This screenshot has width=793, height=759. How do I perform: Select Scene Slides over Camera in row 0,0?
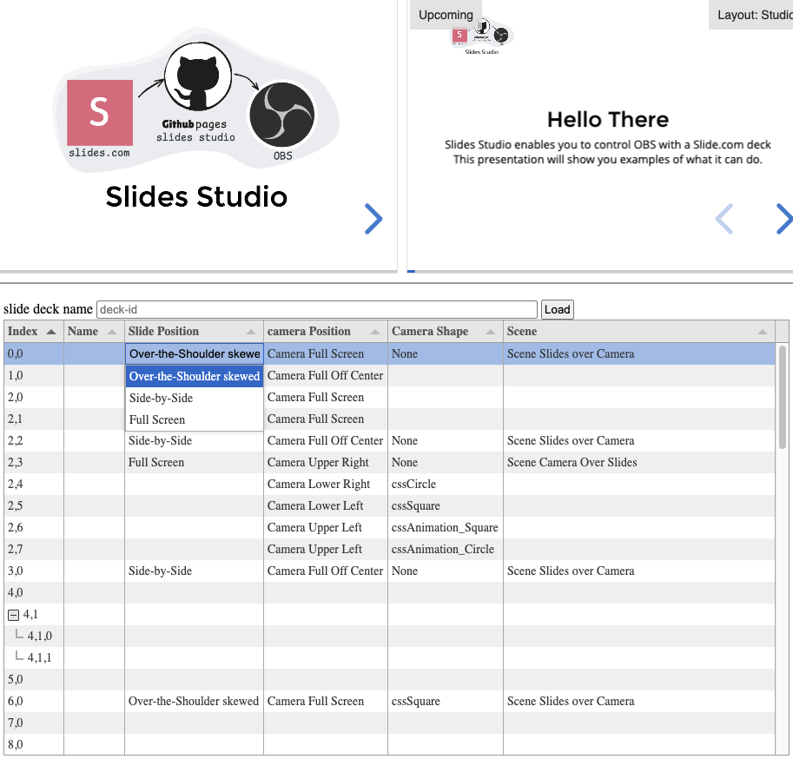click(638, 354)
